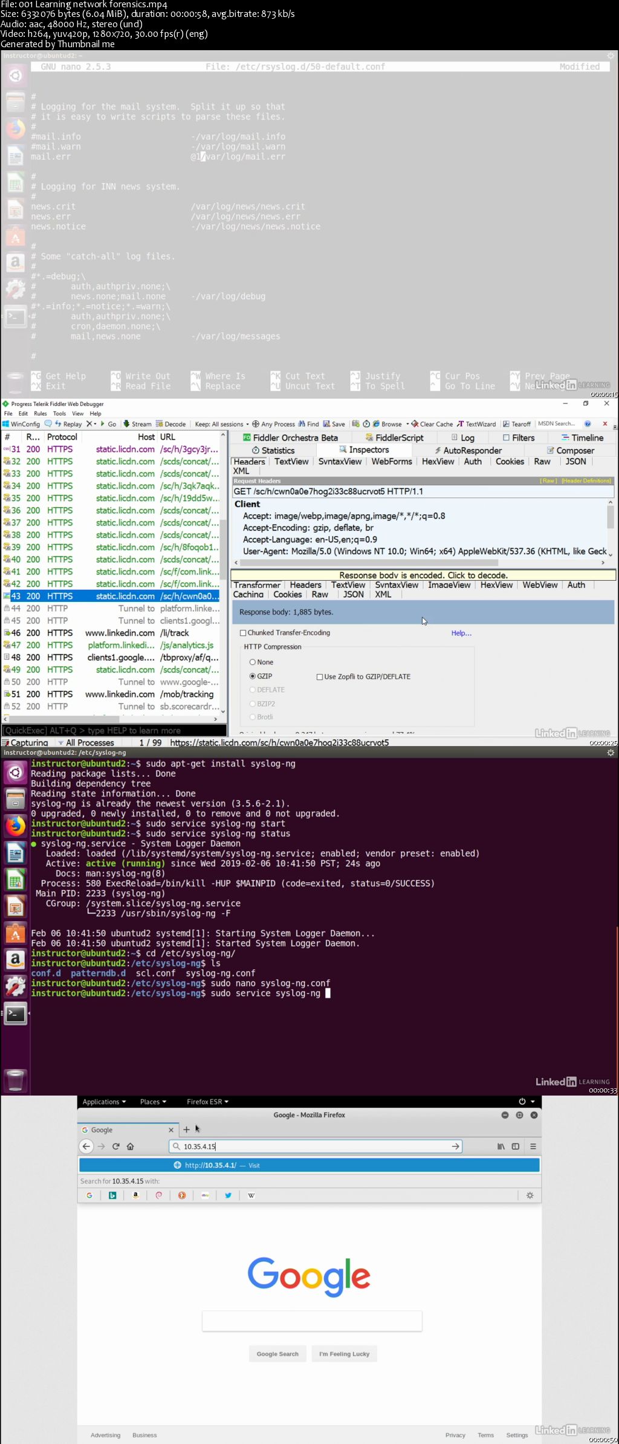
Task: Open the FiddlerScript tab
Action: point(394,437)
